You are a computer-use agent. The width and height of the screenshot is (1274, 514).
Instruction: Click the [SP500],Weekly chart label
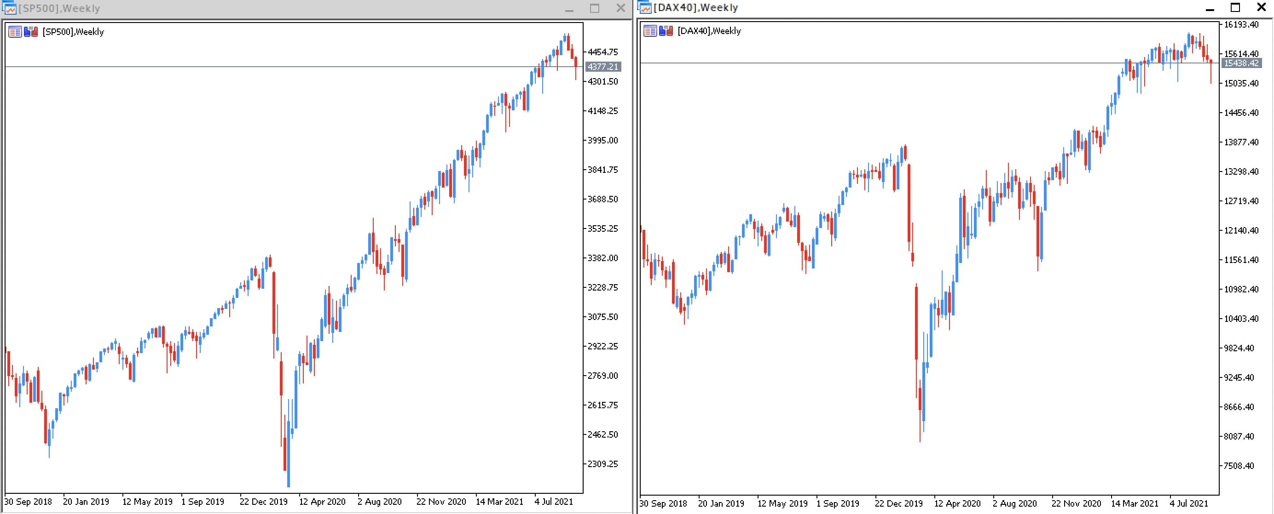tap(73, 32)
